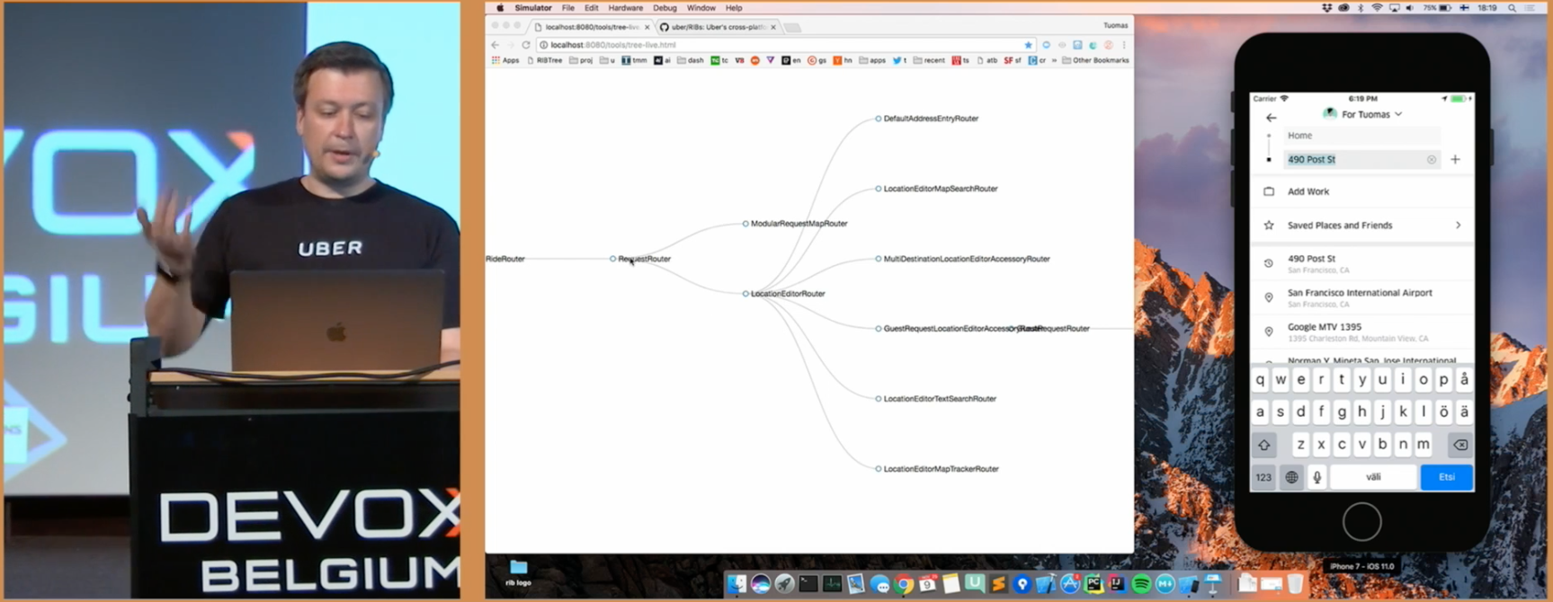Image resolution: width=1553 pixels, height=602 pixels.
Task: Open Trash in the Dock
Action: click(1295, 584)
